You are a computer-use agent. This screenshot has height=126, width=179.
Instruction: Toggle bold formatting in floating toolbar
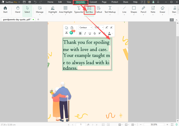(80, 33)
